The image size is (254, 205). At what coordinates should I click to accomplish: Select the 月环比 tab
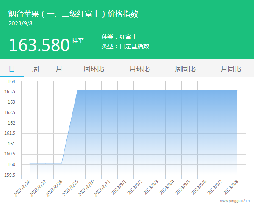[x=139, y=69]
